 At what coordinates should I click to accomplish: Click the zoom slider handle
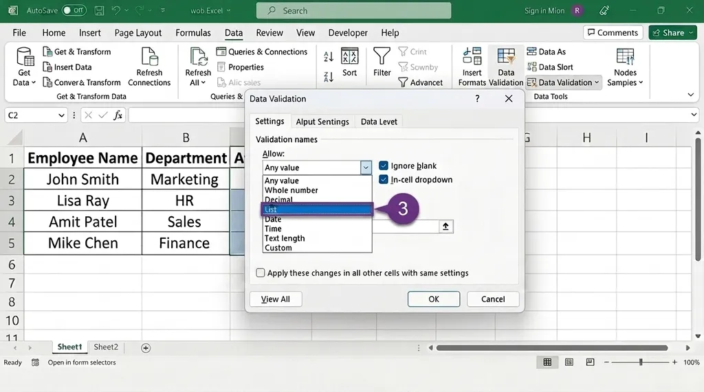641,362
